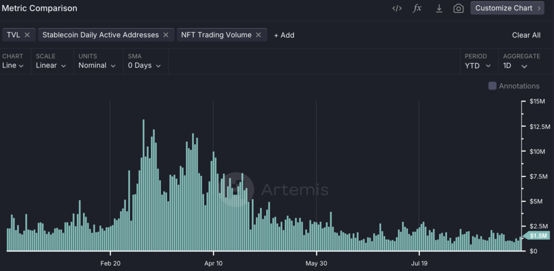Open the embed code icon

coord(397,9)
